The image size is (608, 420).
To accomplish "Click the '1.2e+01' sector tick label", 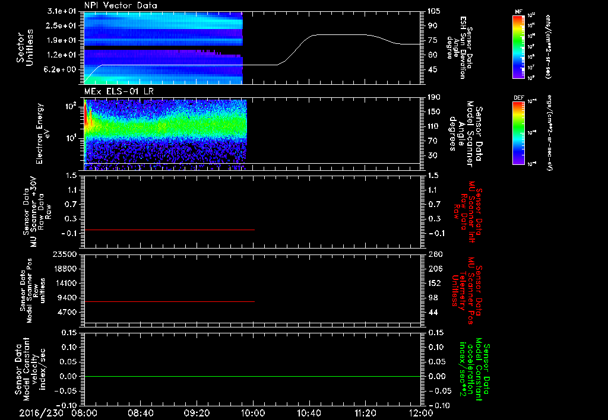I will 62,55.
